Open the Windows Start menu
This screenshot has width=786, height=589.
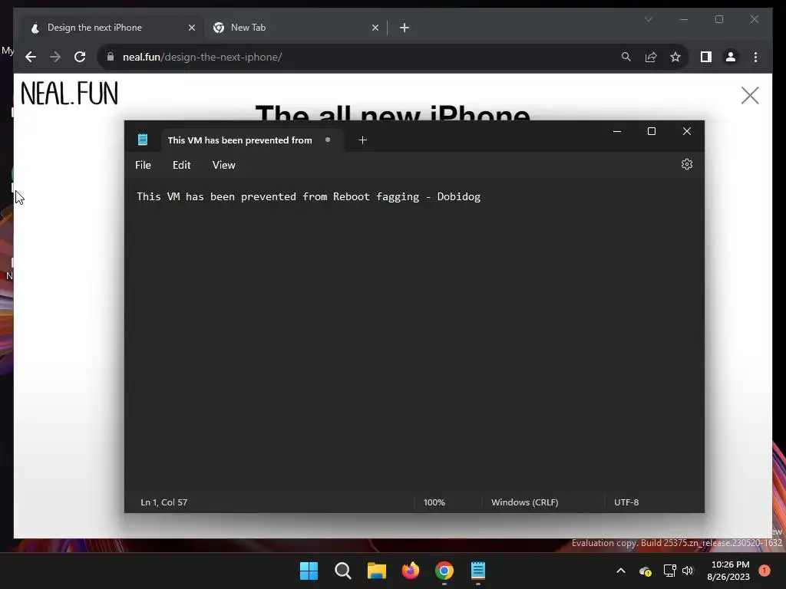click(x=309, y=571)
